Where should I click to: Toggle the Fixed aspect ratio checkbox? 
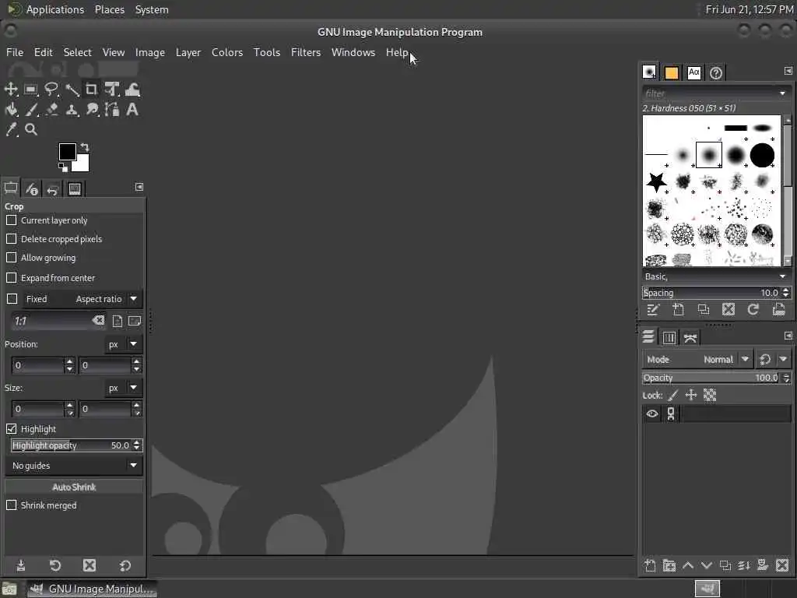(x=12, y=299)
